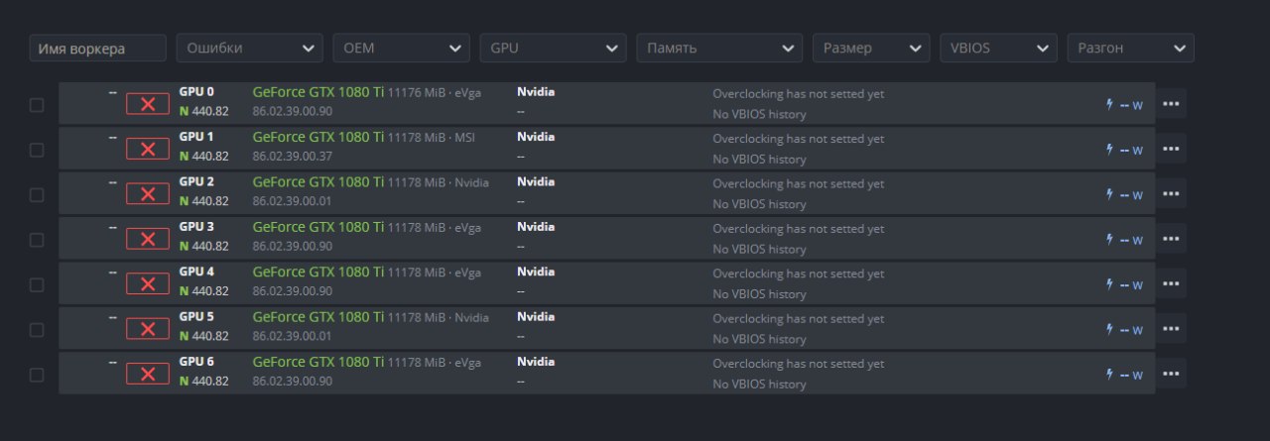This screenshot has width=1270, height=441.
Task: Click the lightning power icon on GPU 2 row
Action: click(x=1110, y=194)
